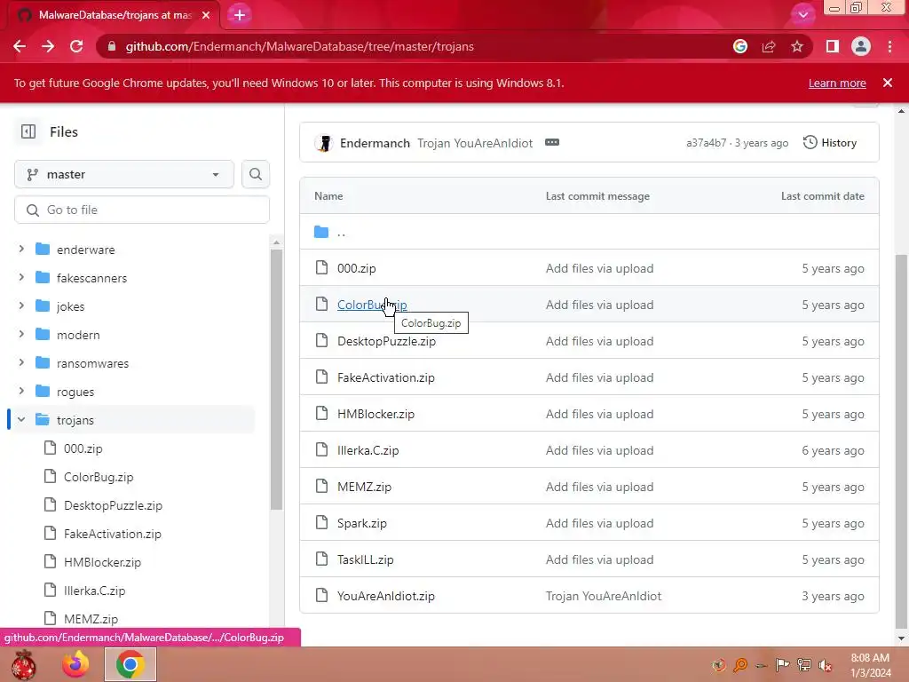
Task: Expand the ransomwares folder chevron
Action: tap(21, 362)
